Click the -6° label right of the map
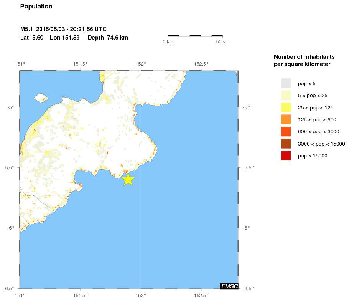 pos(246,228)
